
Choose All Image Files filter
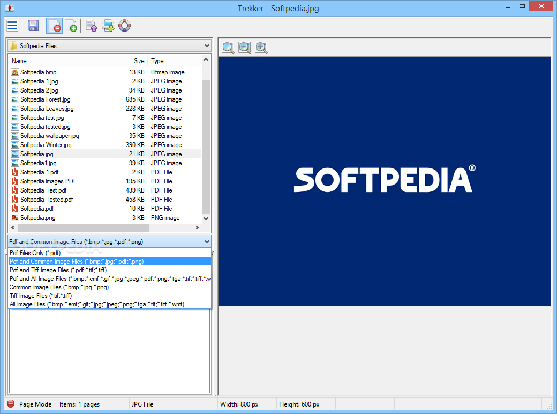coord(110,304)
